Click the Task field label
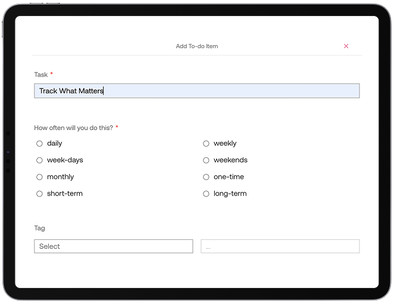The image size is (394, 304). [x=41, y=74]
